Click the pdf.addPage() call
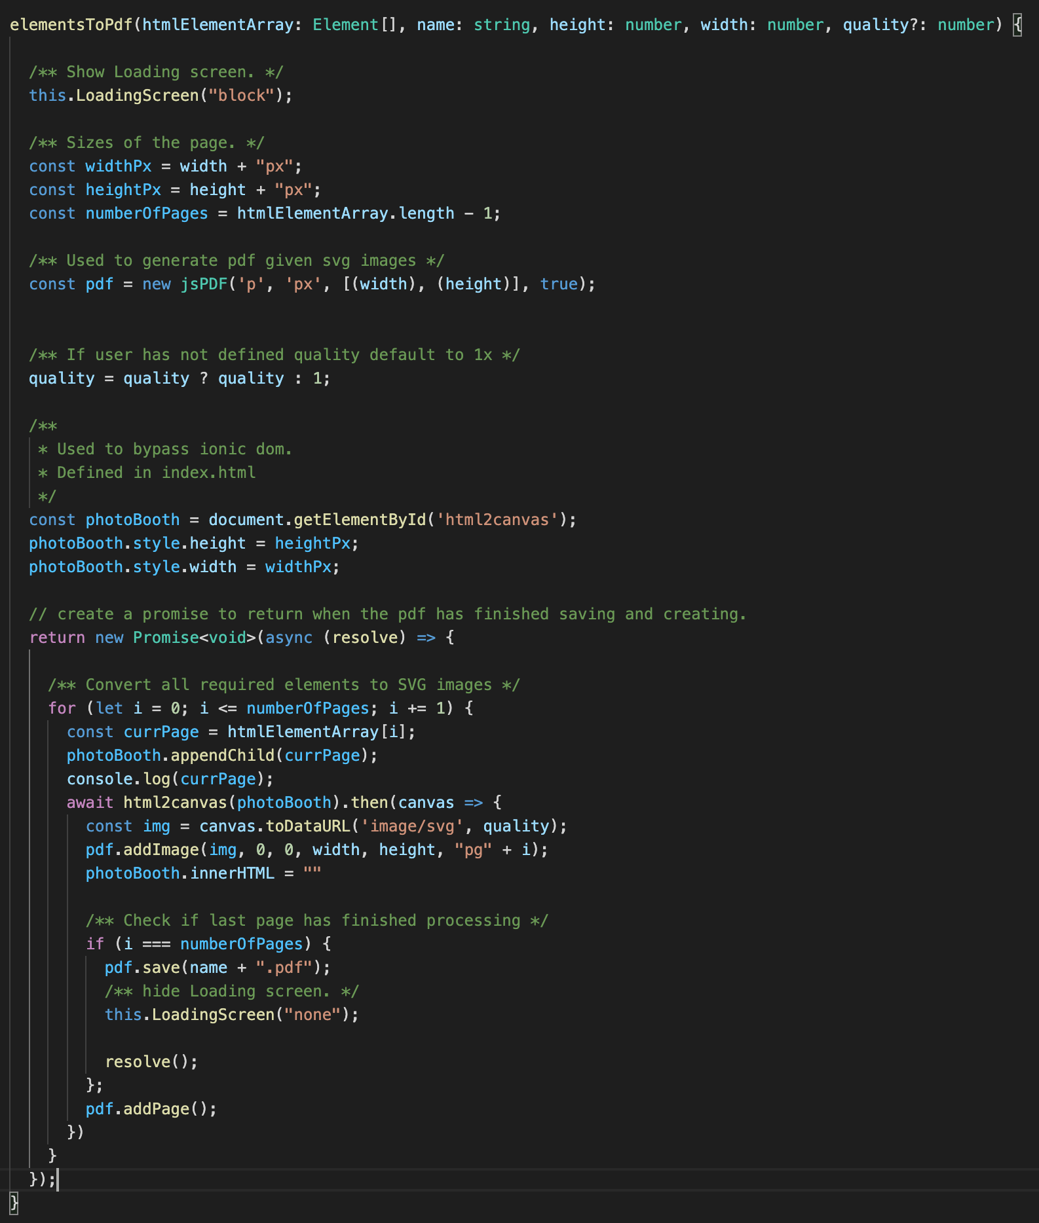This screenshot has height=1223, width=1039. point(151,1109)
